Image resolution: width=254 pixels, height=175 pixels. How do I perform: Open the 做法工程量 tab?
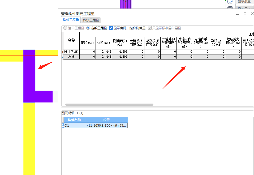[91, 20]
